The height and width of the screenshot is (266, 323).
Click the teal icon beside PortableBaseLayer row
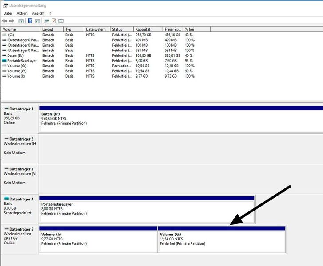click(x=4, y=61)
